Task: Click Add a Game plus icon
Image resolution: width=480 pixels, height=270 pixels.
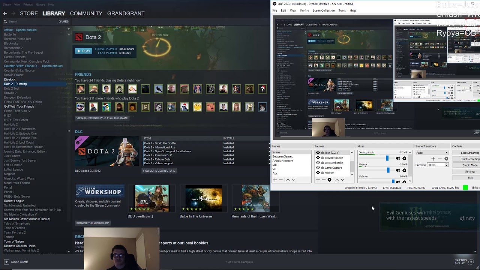Action: 6,262
